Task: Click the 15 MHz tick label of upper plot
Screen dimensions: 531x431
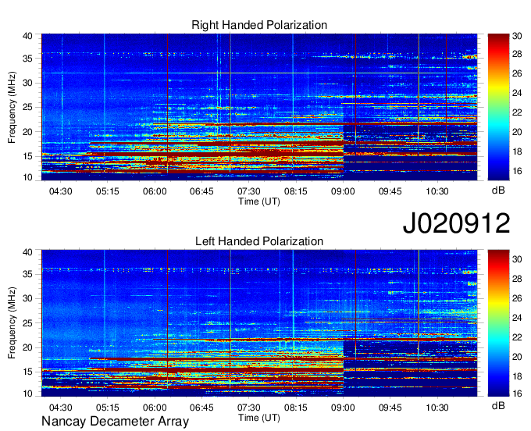Action: (x=27, y=156)
